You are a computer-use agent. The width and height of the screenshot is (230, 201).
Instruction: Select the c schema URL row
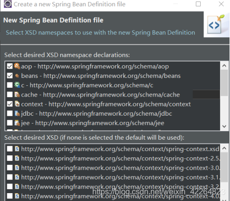(87, 85)
